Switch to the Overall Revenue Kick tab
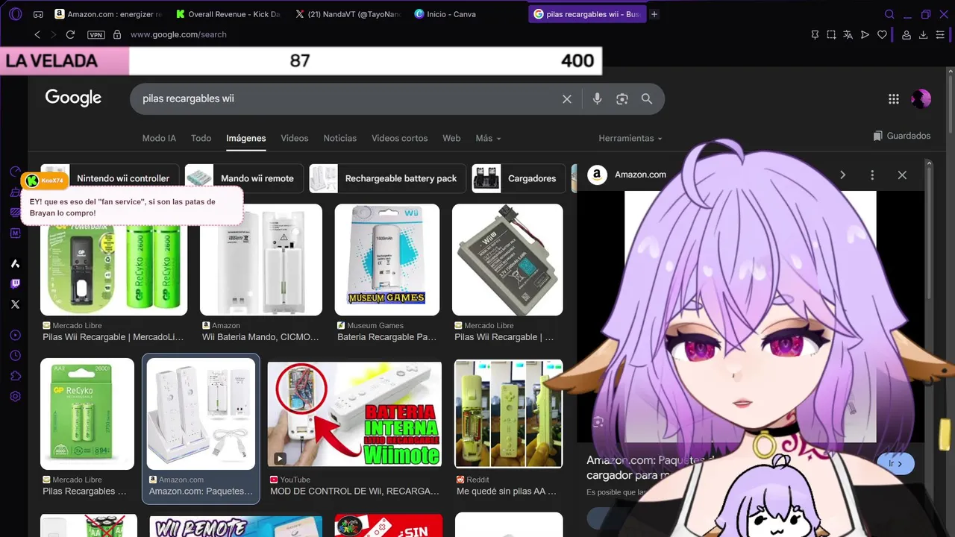The height and width of the screenshot is (537, 955). point(228,14)
